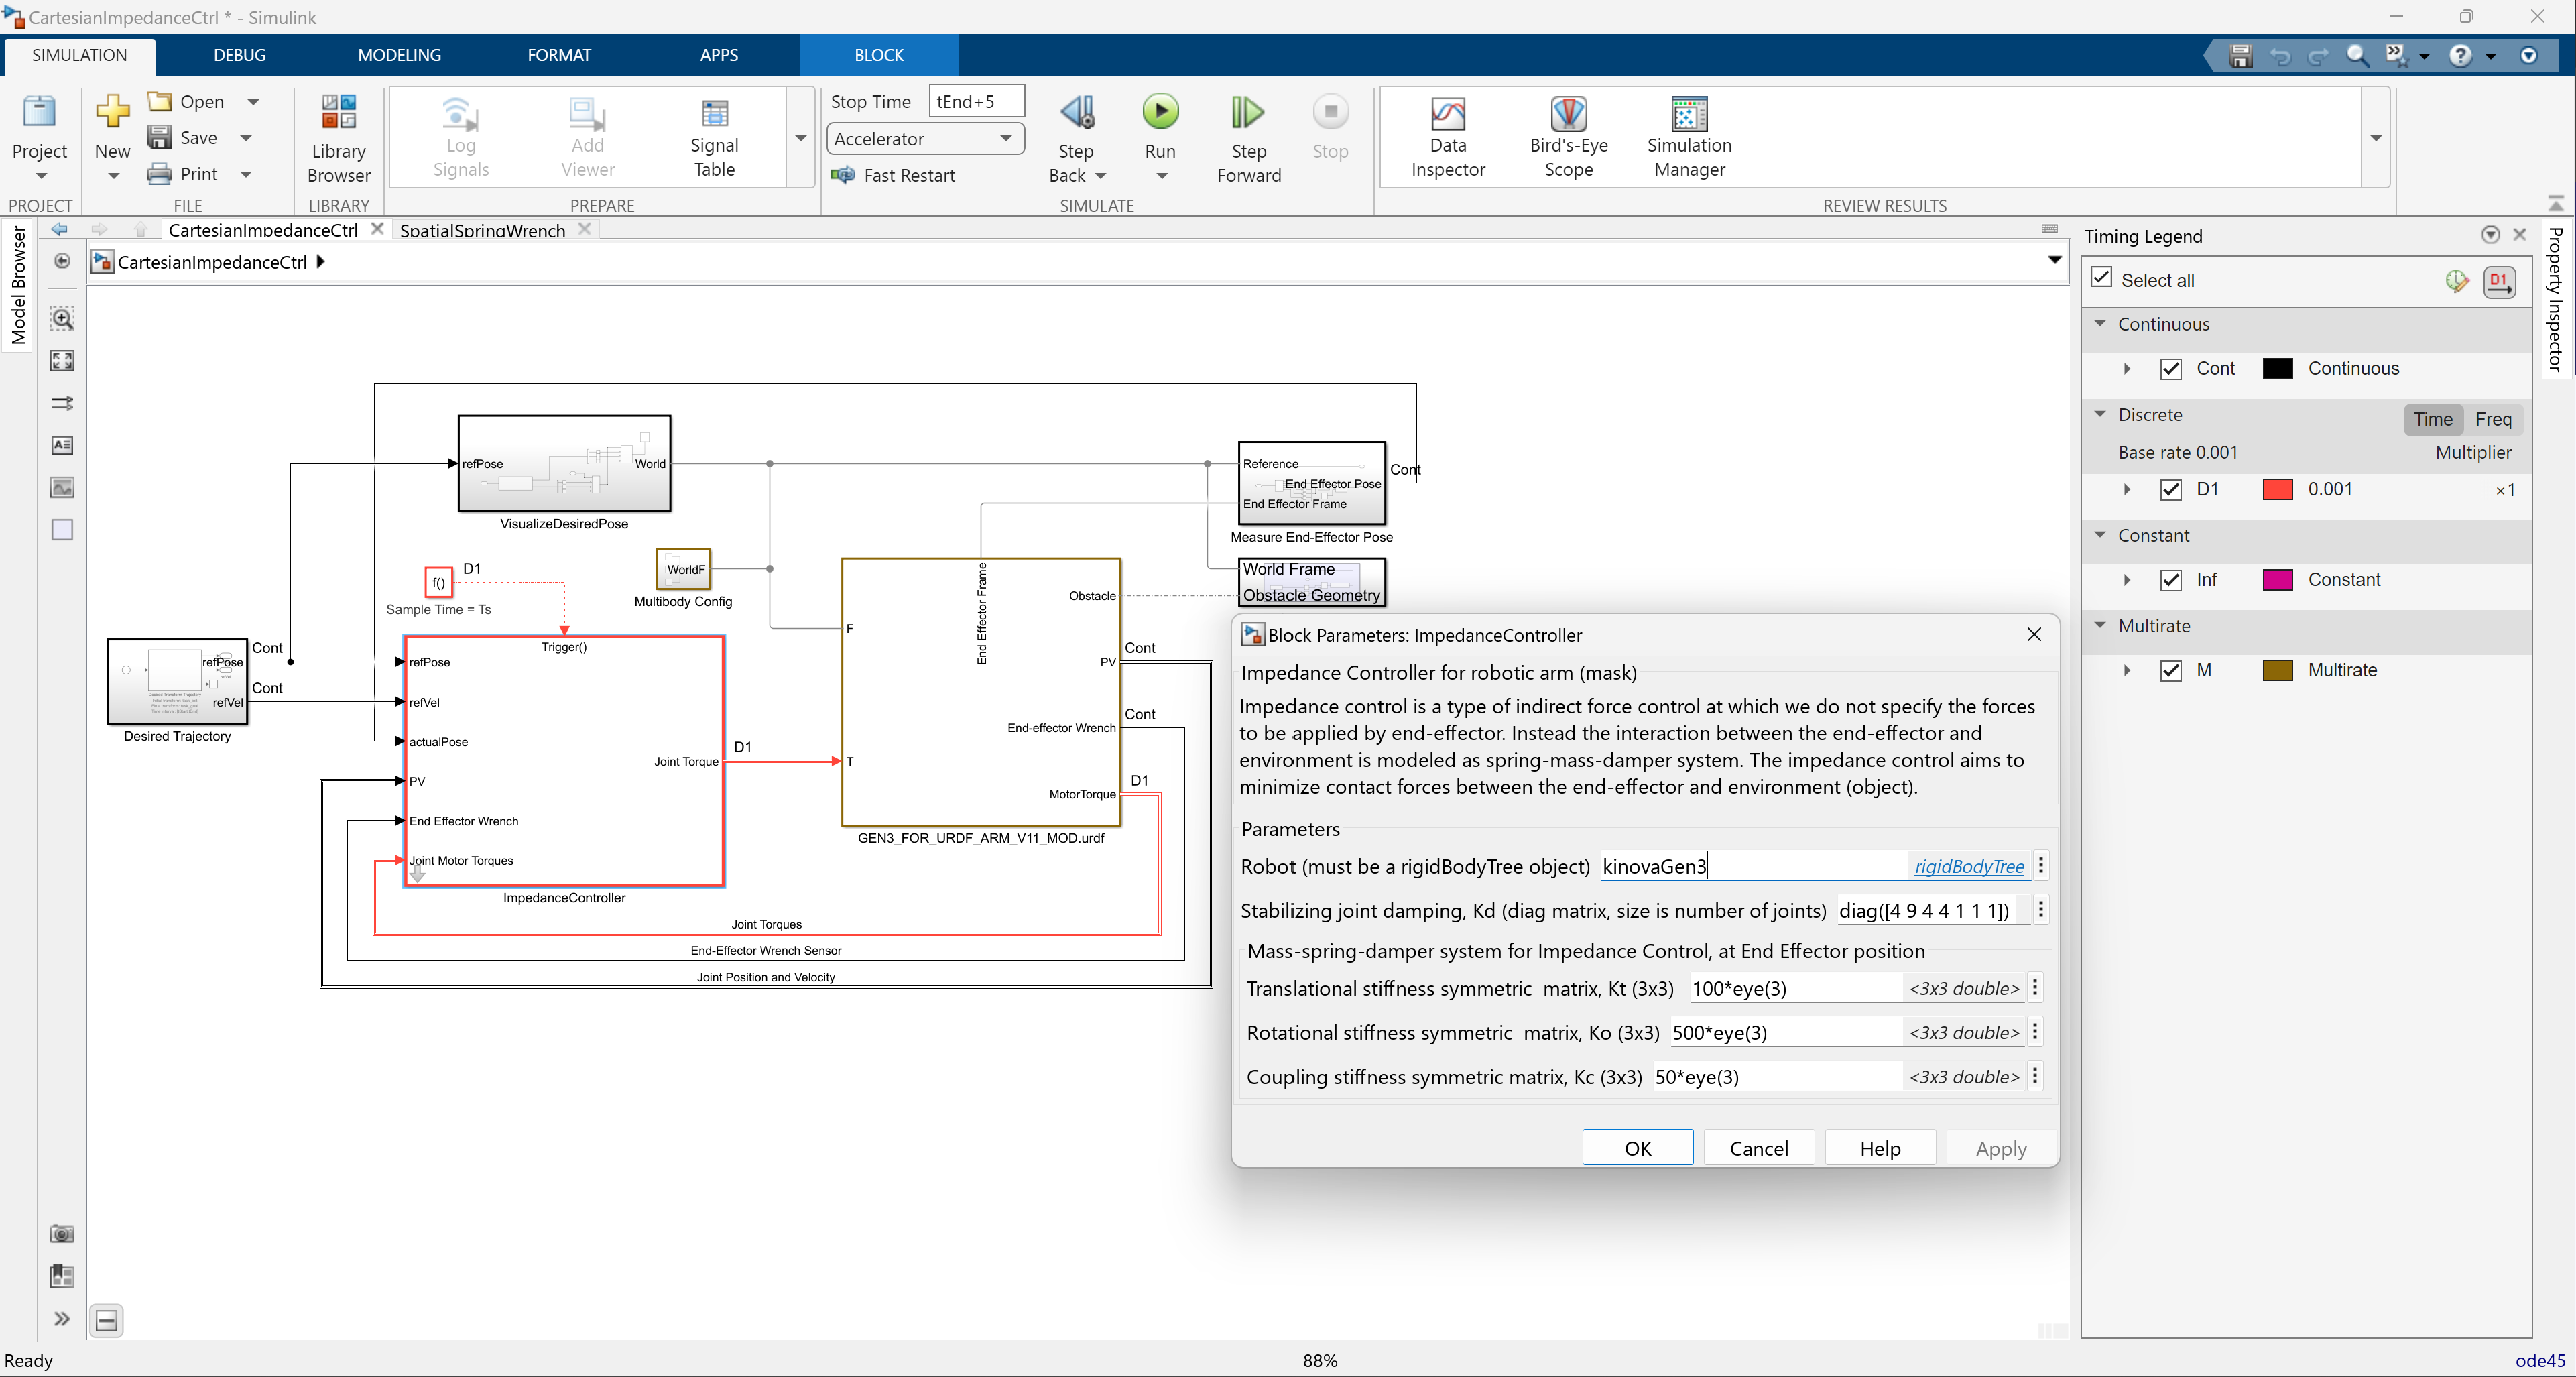Toggle the Select all checkbox

pyautogui.click(x=2102, y=278)
